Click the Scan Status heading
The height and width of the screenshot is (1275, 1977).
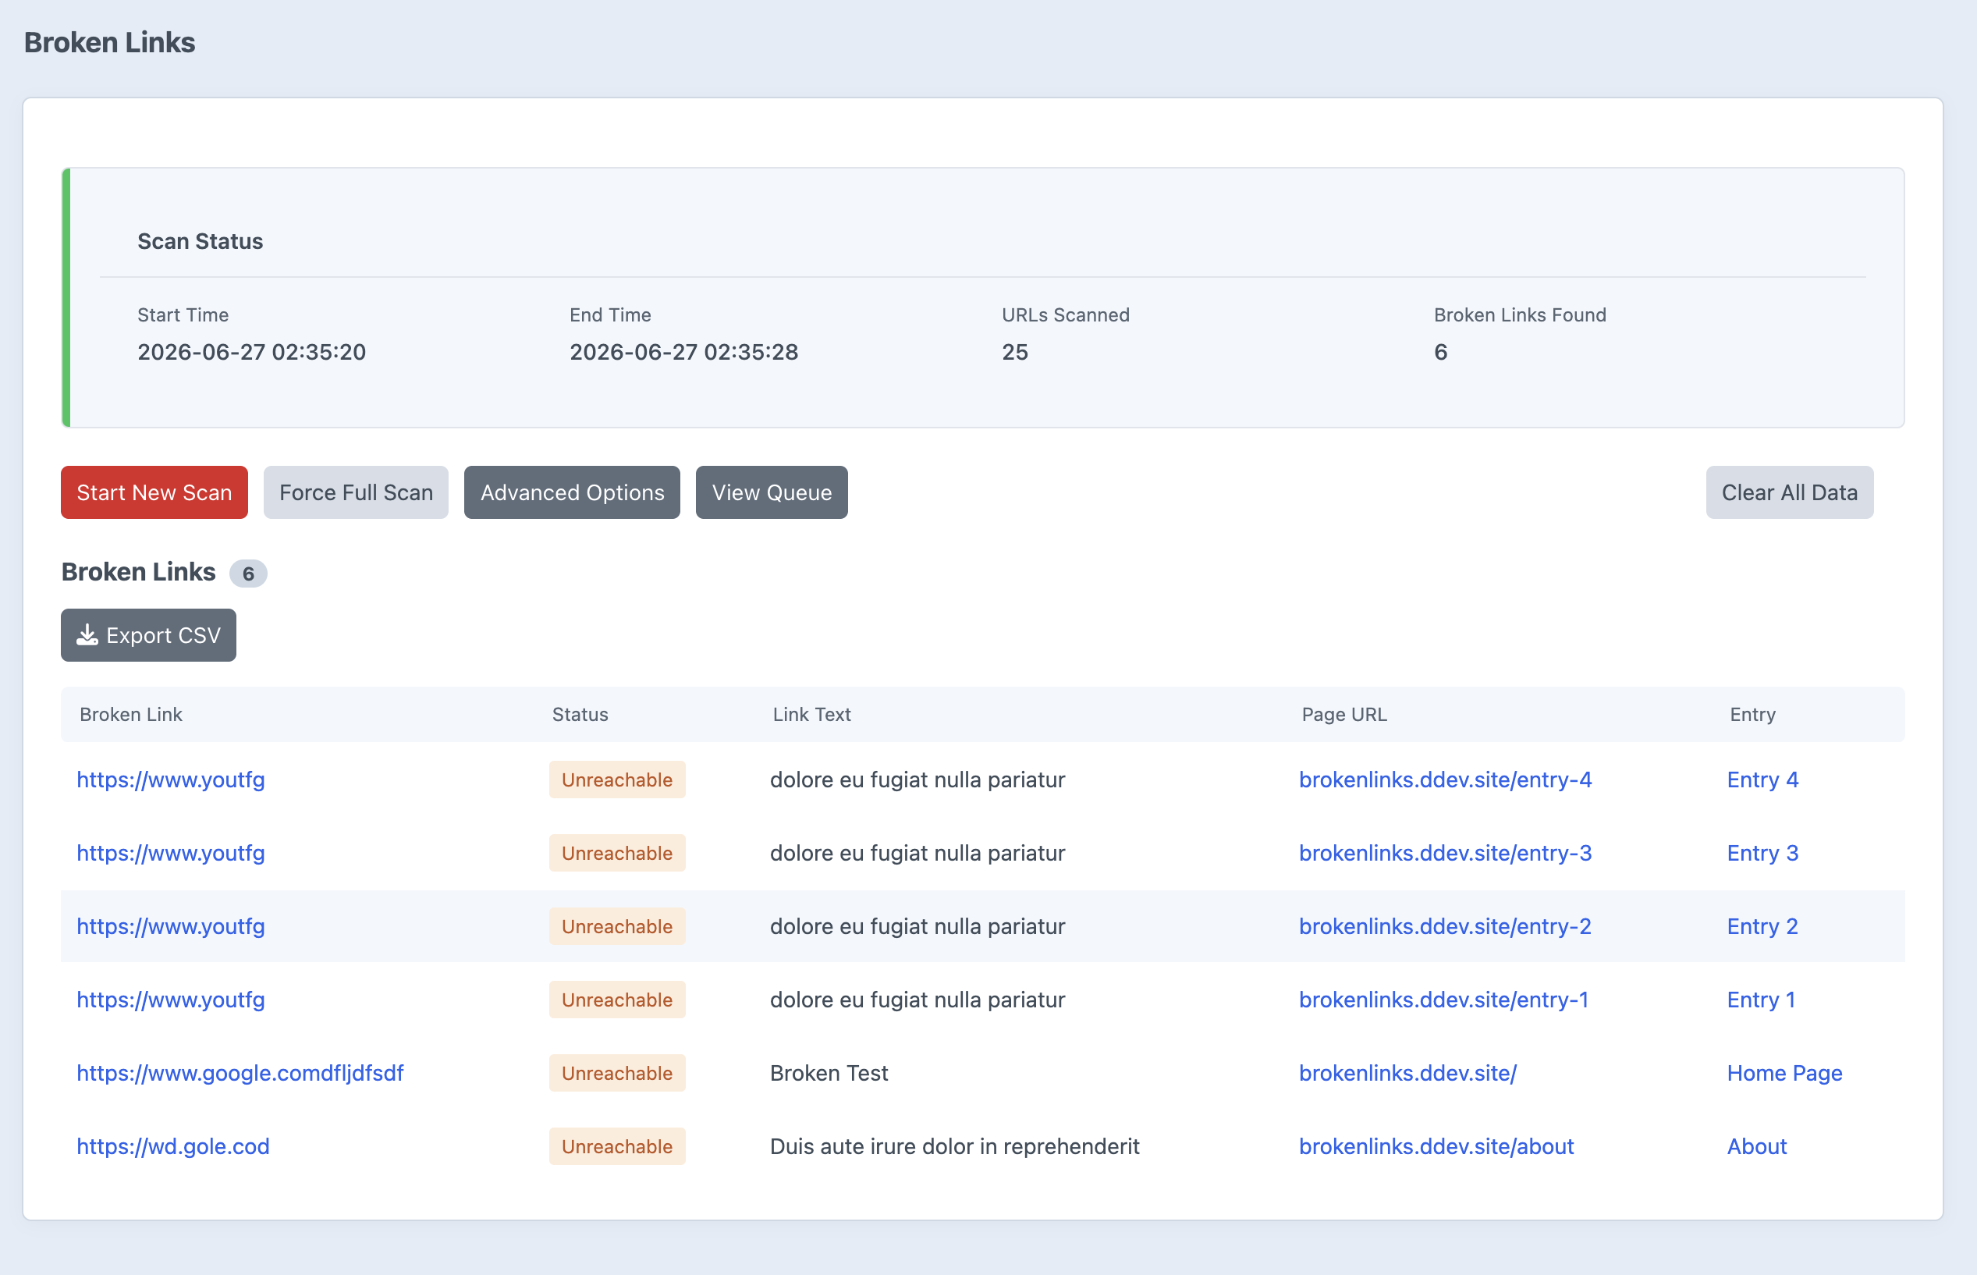click(201, 241)
